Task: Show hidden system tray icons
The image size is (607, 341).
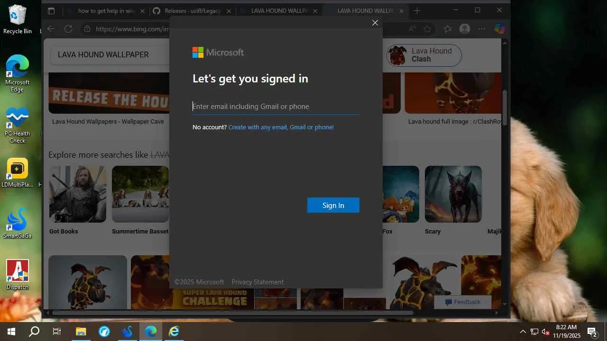Action: click(523, 332)
